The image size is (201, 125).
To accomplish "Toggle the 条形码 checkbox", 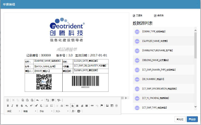I will pos(155,16).
